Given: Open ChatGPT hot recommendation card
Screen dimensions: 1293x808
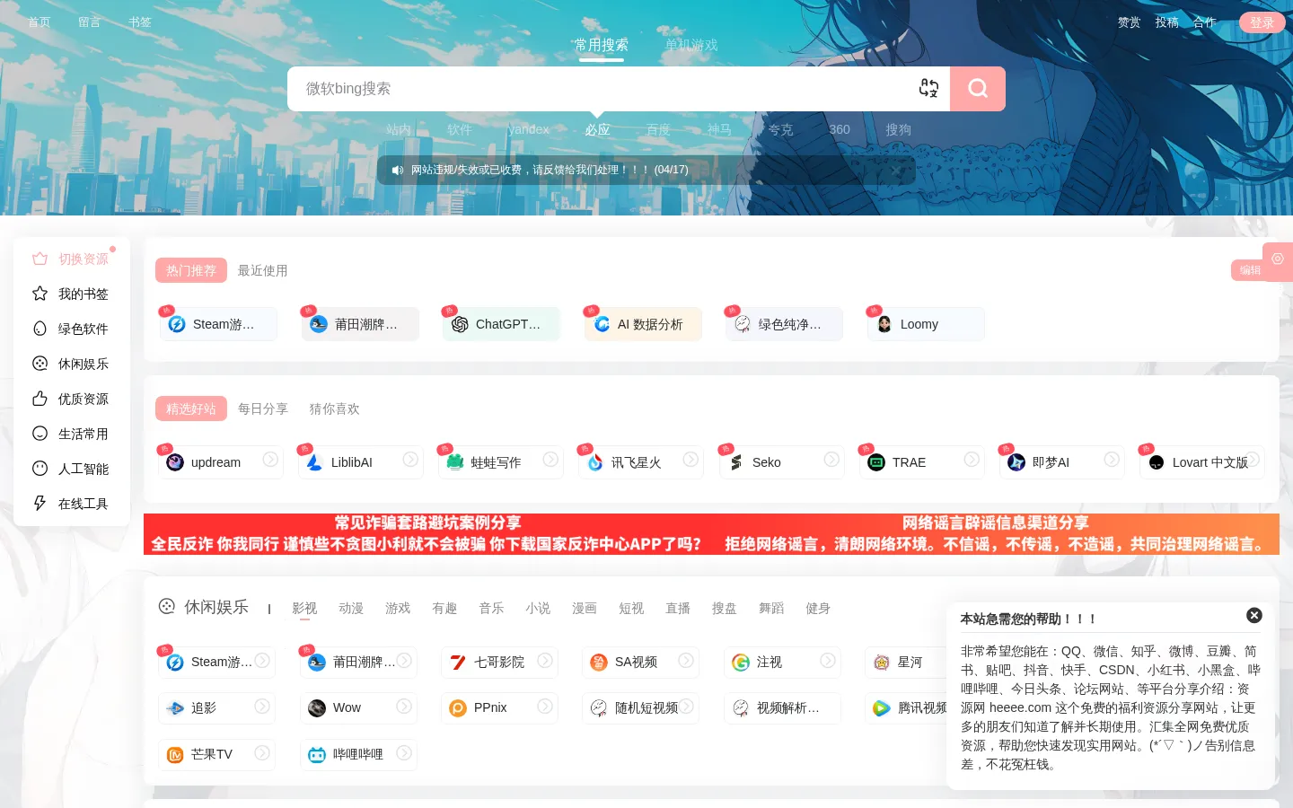Looking at the screenshot, I should click(501, 324).
